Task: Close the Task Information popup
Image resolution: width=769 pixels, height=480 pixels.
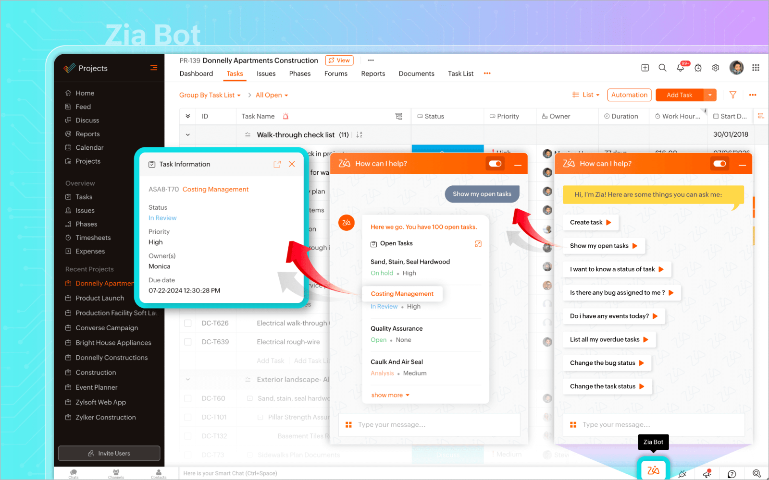Action: 292,164
